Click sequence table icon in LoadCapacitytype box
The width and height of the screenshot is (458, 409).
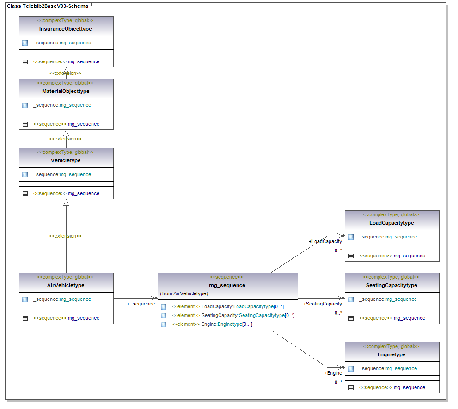point(351,256)
